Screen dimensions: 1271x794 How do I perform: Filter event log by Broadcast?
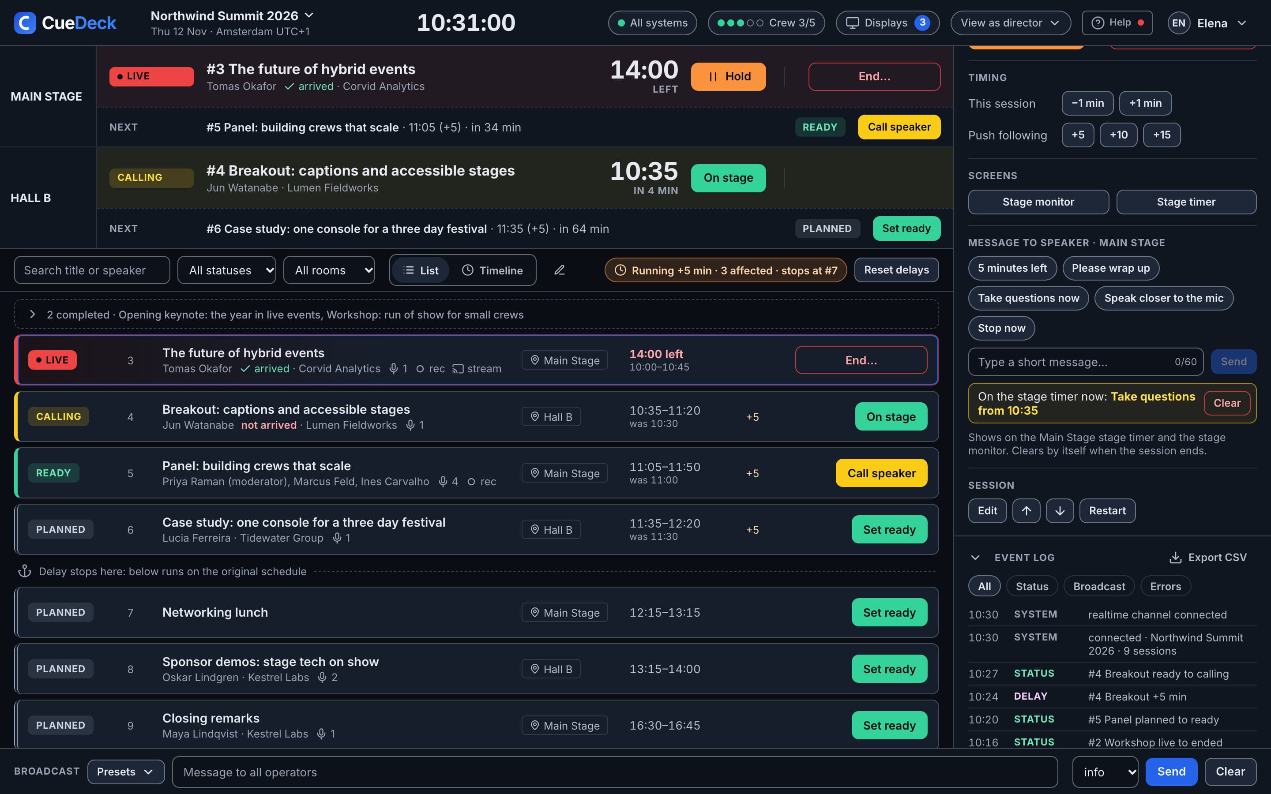coord(1099,586)
